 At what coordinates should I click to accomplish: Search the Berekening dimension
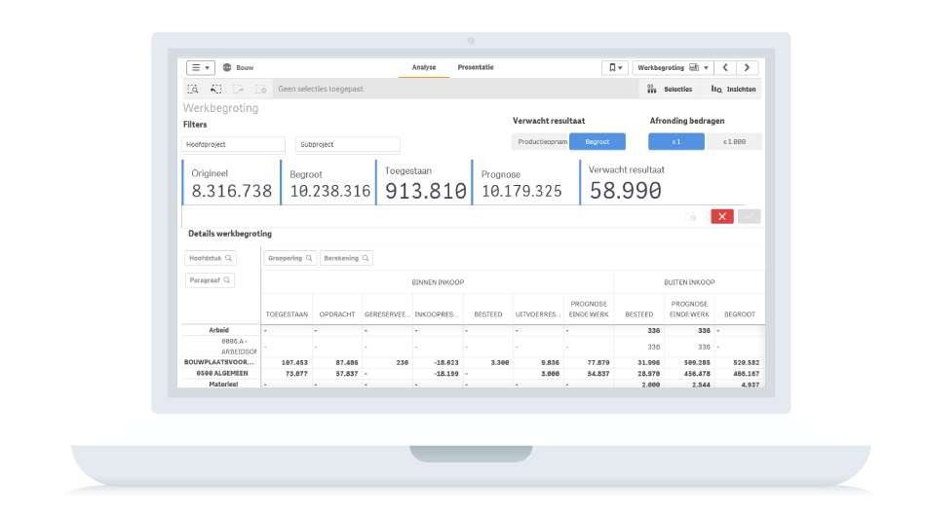(x=346, y=258)
